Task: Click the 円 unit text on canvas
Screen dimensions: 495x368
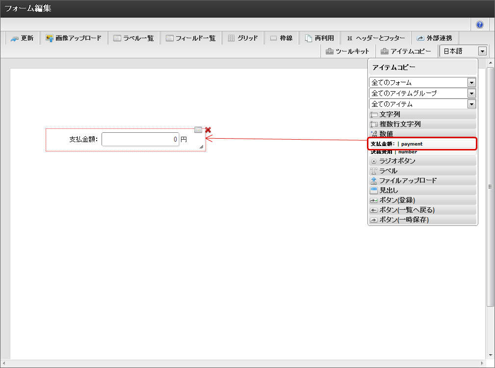Action: (184, 139)
